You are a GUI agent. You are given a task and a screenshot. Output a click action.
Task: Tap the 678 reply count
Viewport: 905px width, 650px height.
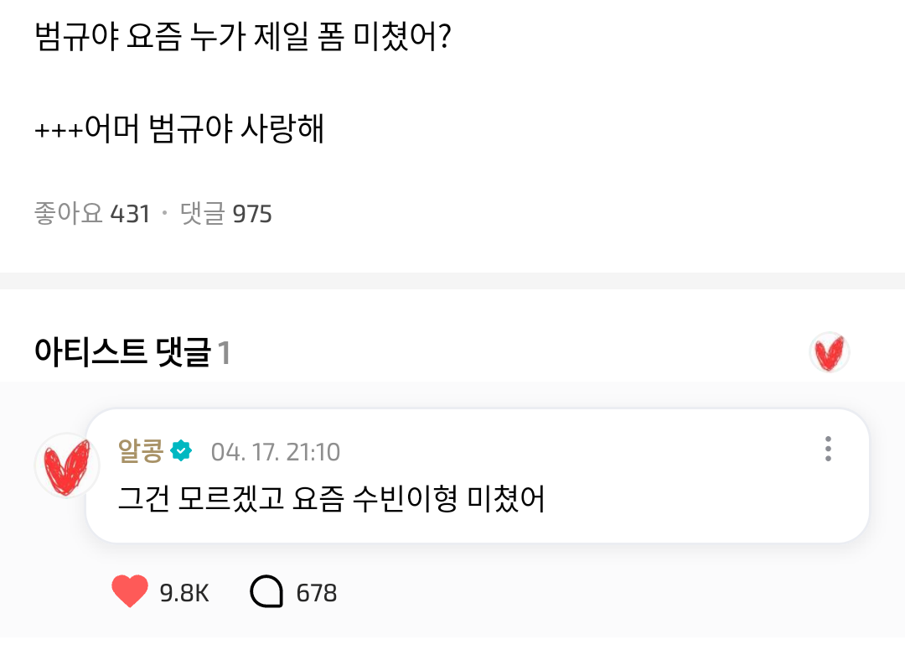click(x=317, y=593)
